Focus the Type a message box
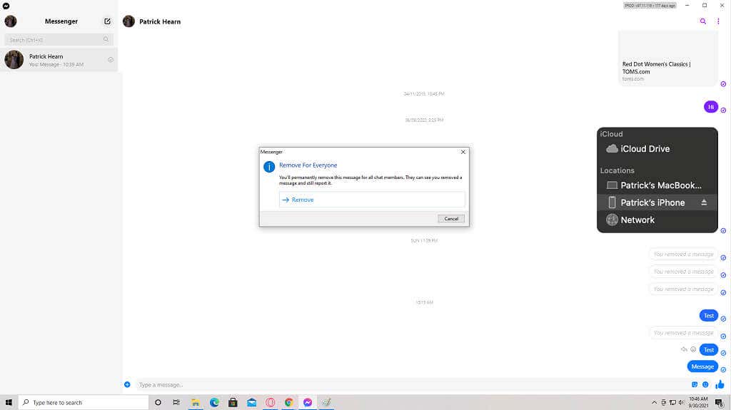731x410 pixels. tap(407, 385)
